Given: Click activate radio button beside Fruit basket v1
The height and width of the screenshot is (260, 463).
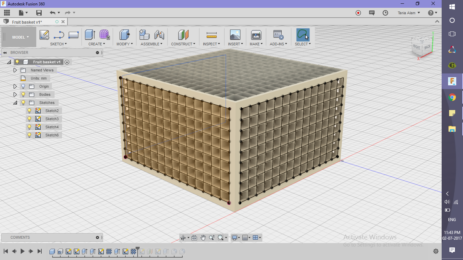Looking at the screenshot, I should [x=67, y=62].
